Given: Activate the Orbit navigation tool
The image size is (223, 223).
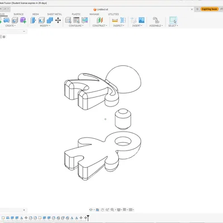Looking at the screenshot, I should [91, 210].
